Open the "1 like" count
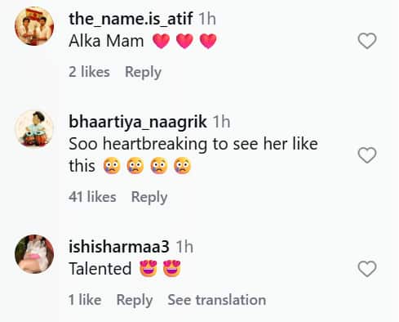The image size is (399, 322). [85, 300]
